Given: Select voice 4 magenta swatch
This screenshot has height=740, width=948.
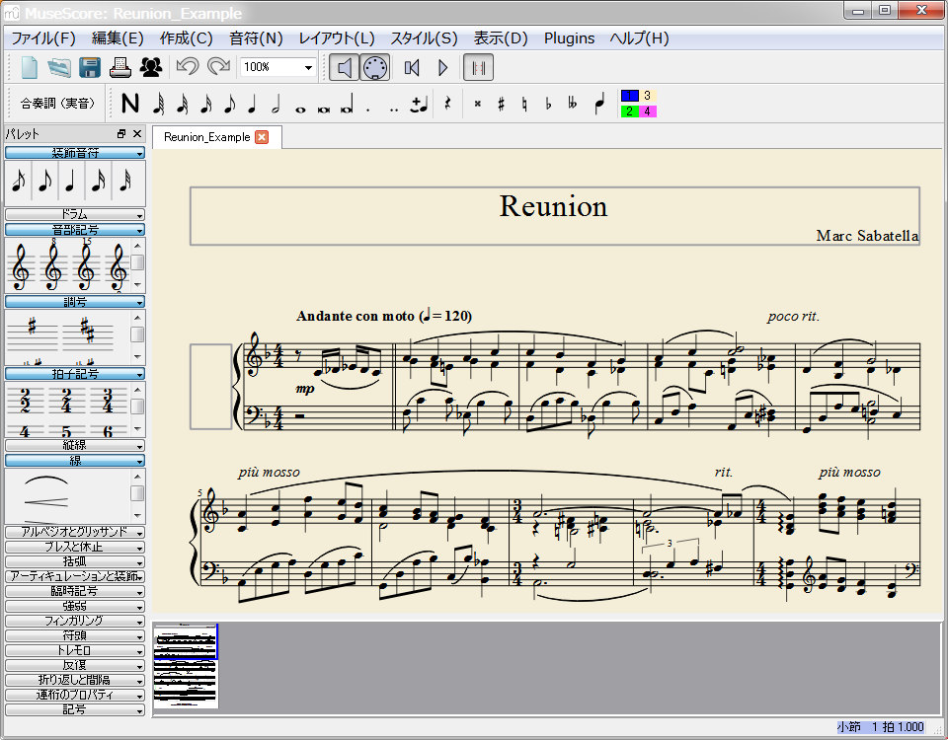Looking at the screenshot, I should coord(648,111).
